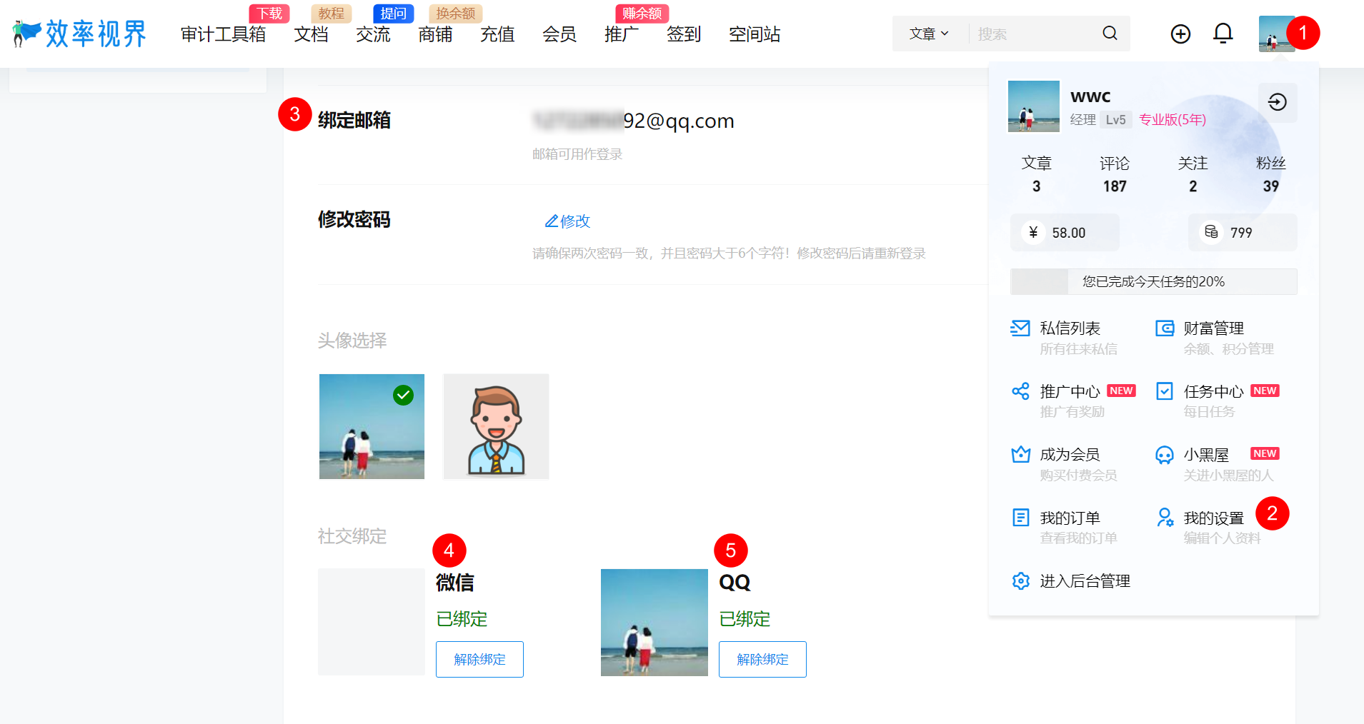Click the search magnifier icon

point(1109,34)
